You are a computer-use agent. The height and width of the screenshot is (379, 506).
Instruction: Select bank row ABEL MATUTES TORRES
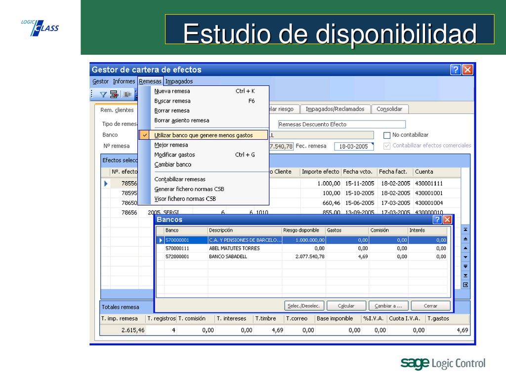tap(302, 249)
